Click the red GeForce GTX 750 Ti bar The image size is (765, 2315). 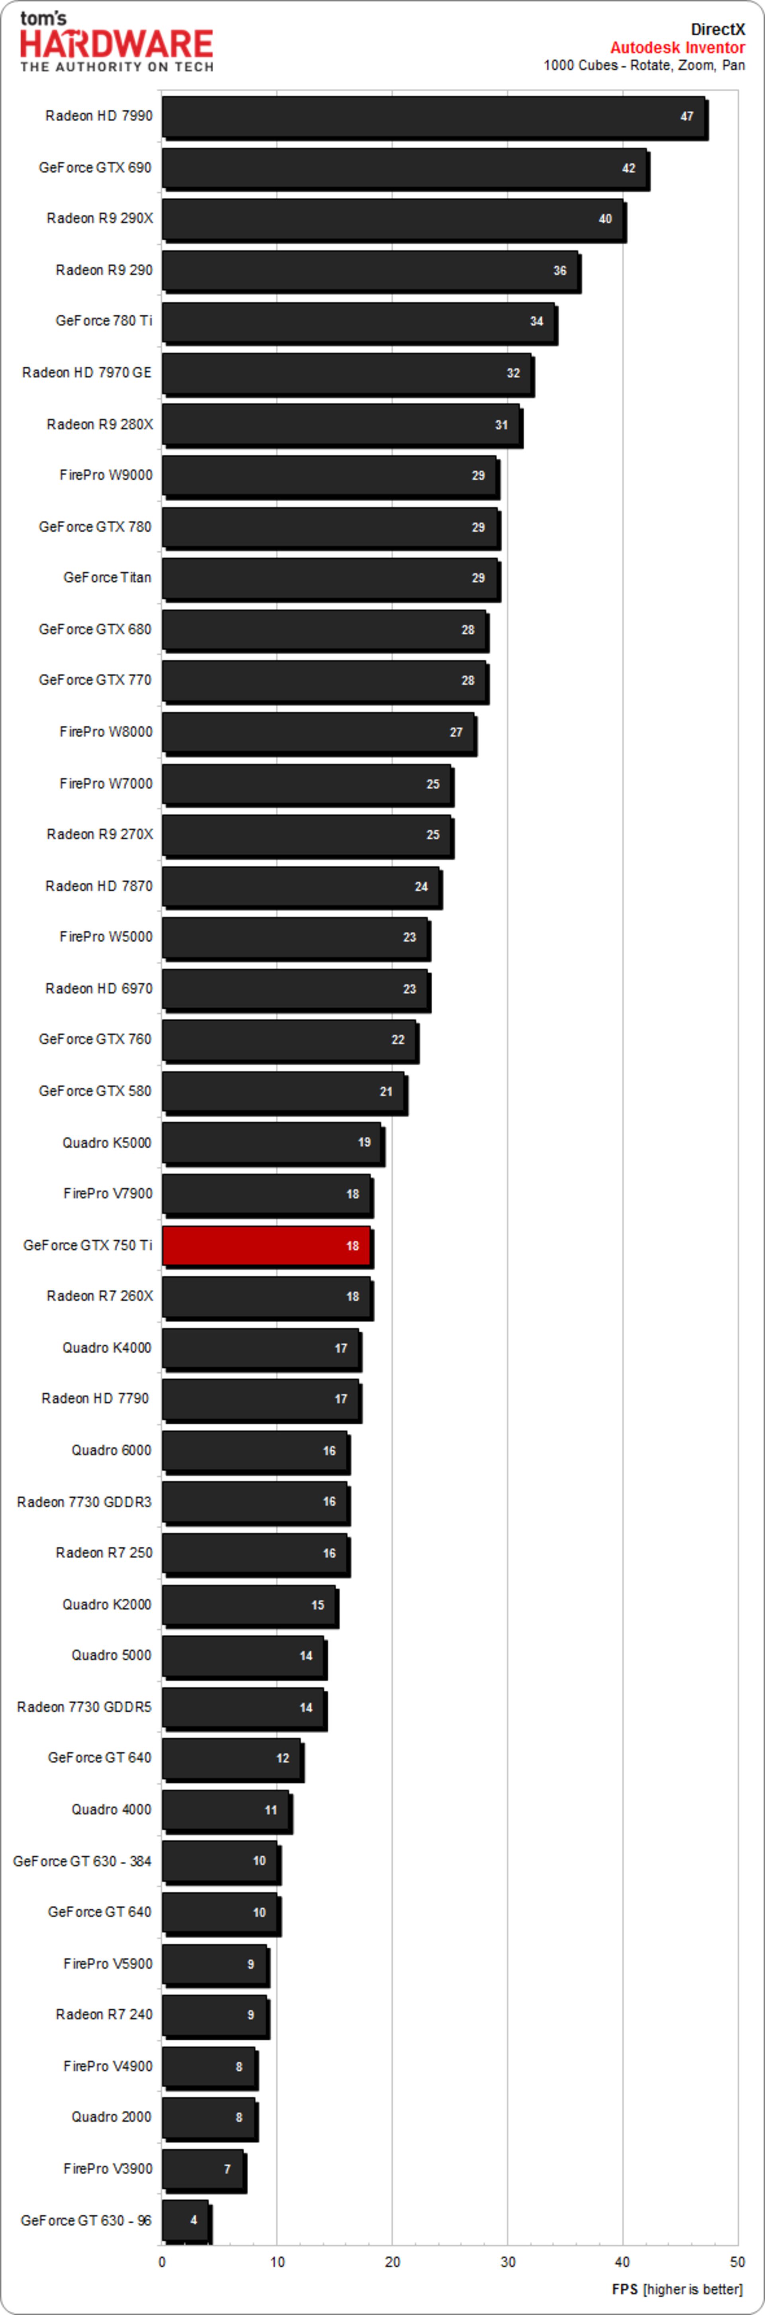tap(266, 1245)
